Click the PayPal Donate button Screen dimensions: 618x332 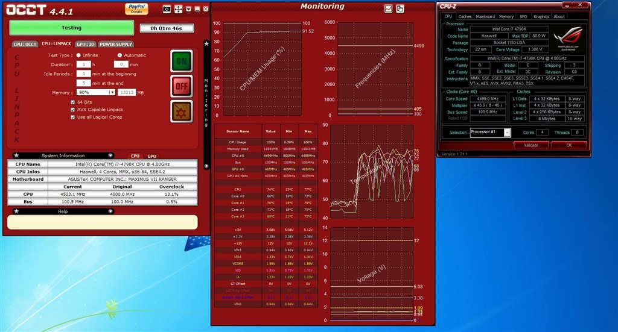(x=136, y=8)
